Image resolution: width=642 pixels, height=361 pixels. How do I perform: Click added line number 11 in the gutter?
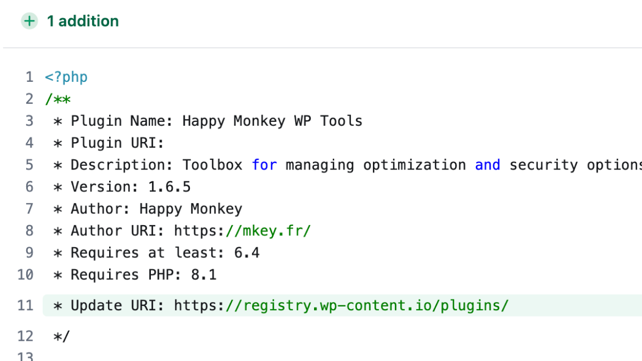(x=25, y=305)
